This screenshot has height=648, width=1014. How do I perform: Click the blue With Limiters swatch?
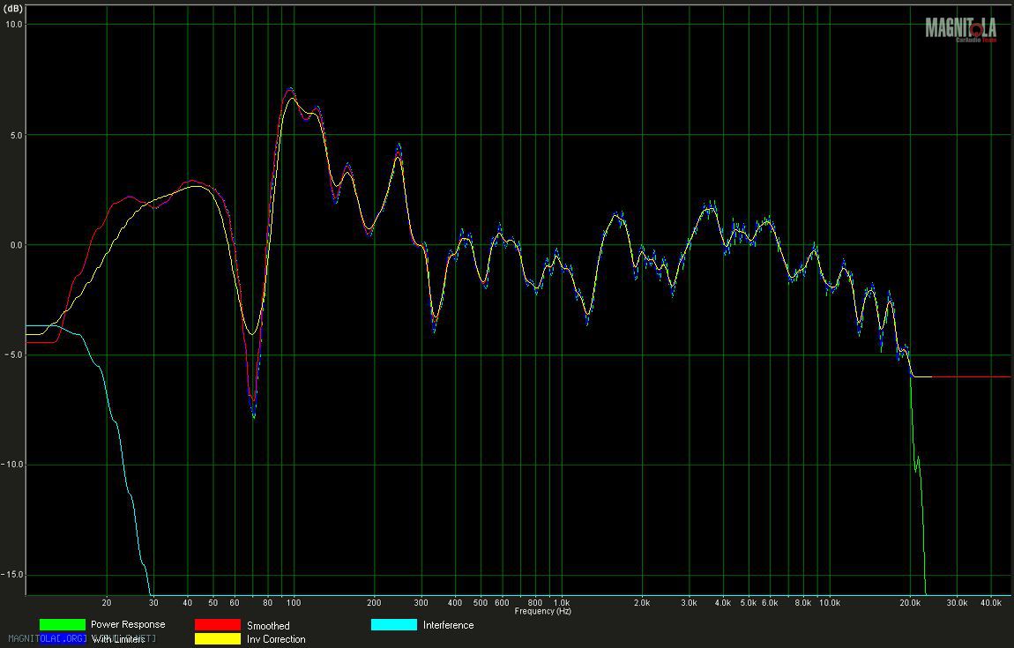point(63,639)
